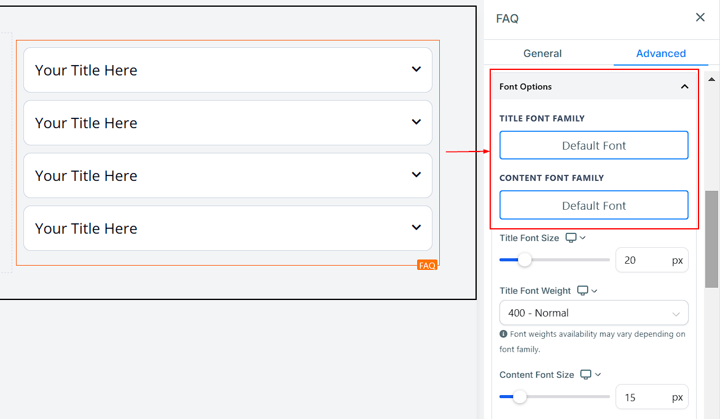This screenshot has height=419, width=720.
Task: Open the Content Font Family picker
Action: pyautogui.click(x=593, y=206)
